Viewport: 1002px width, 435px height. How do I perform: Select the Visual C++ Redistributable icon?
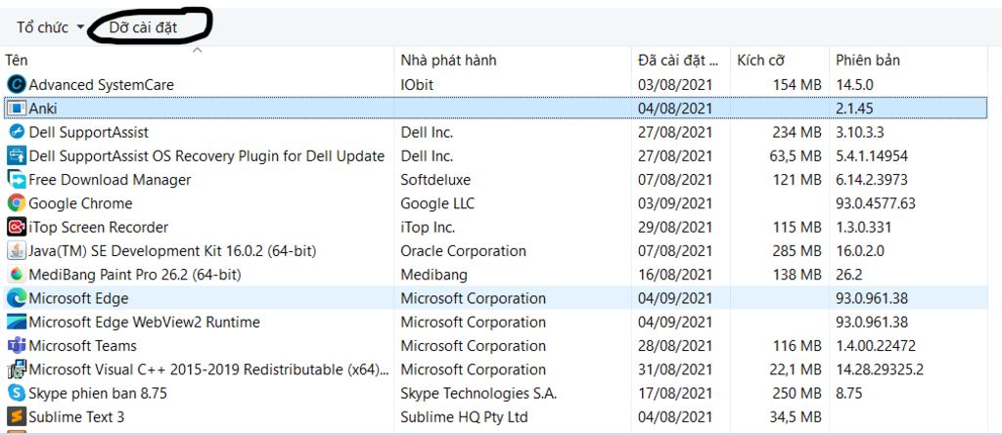click(17, 370)
